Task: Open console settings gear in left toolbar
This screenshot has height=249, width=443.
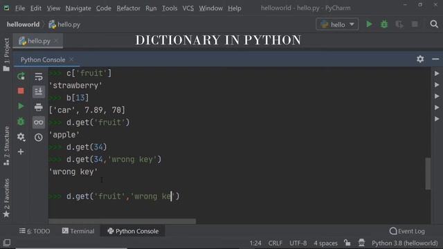Action: click(x=21, y=137)
